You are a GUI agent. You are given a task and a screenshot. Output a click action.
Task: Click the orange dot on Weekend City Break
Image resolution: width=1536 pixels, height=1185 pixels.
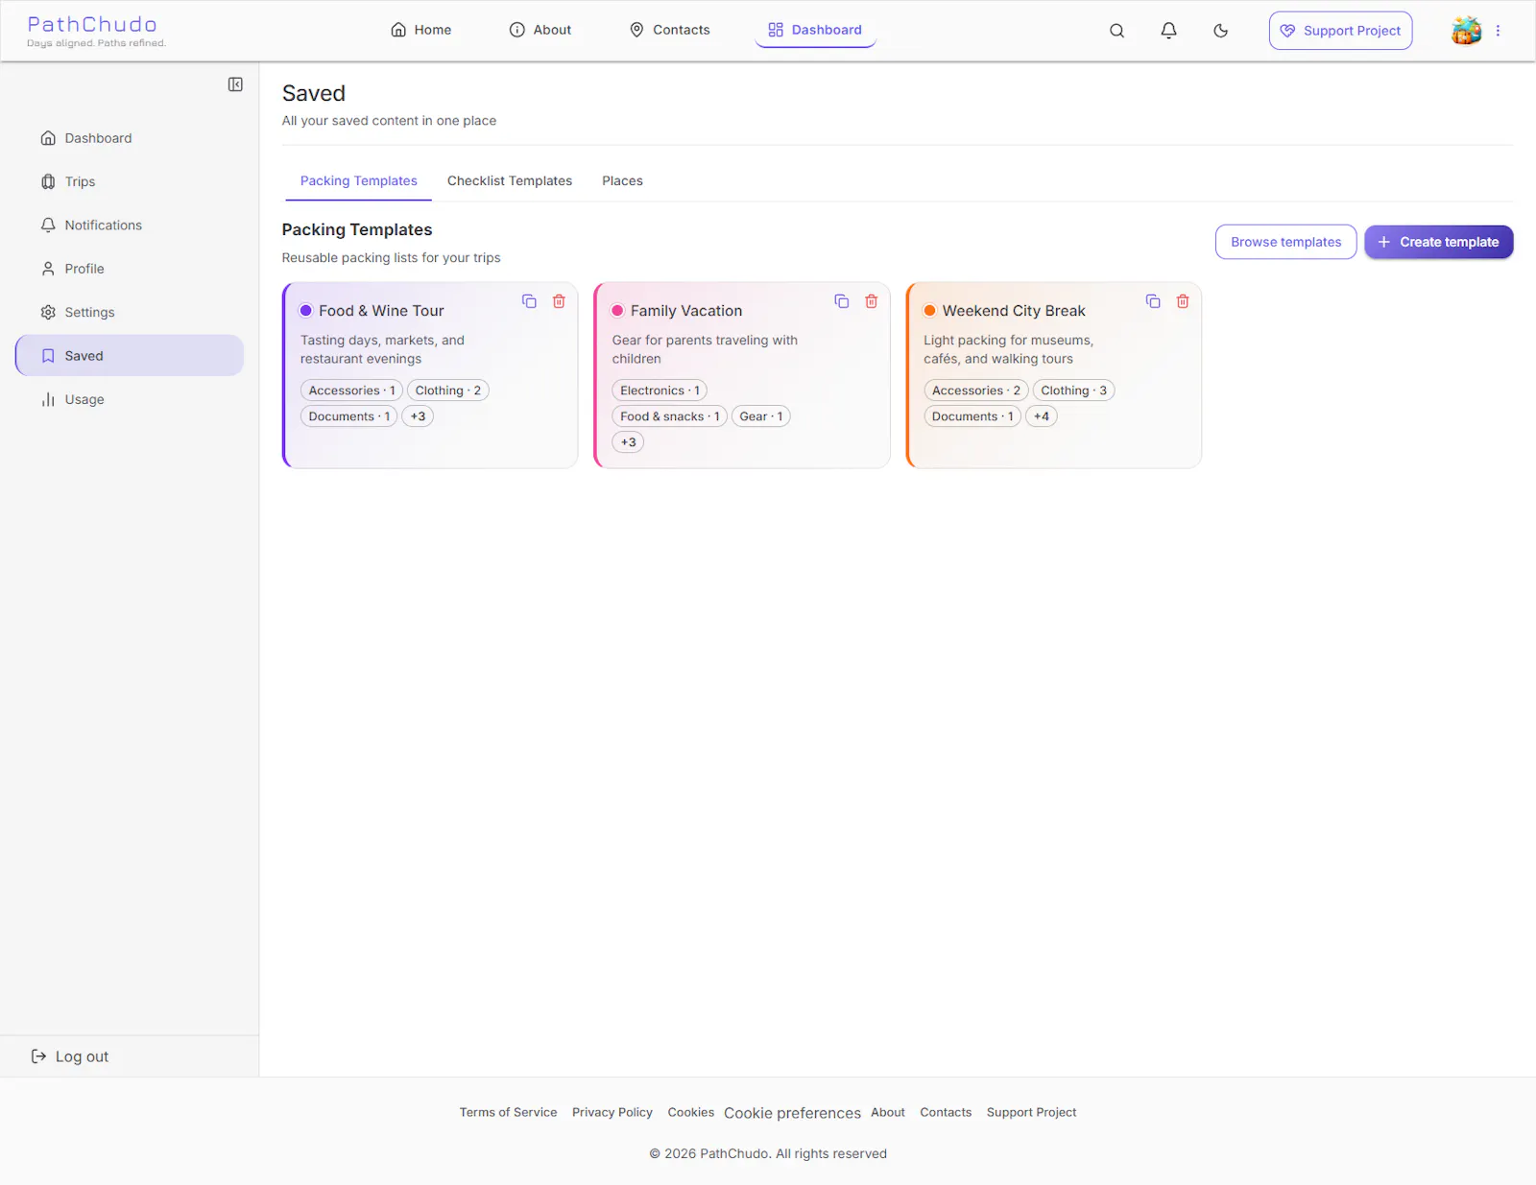tap(929, 311)
